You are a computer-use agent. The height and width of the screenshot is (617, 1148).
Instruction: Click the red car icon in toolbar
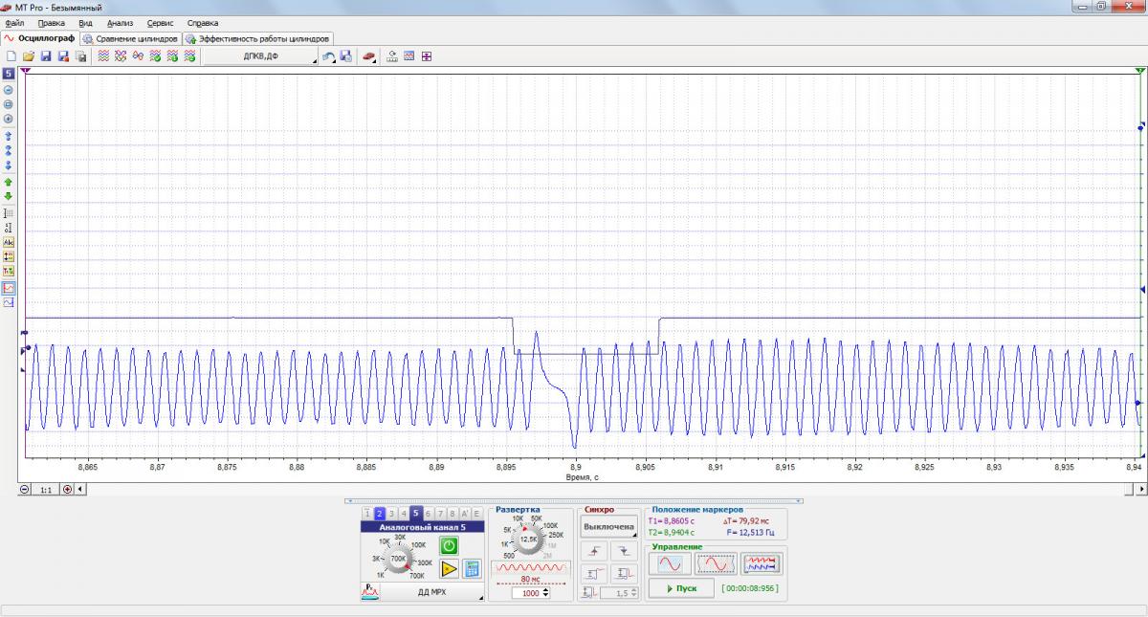click(x=368, y=56)
